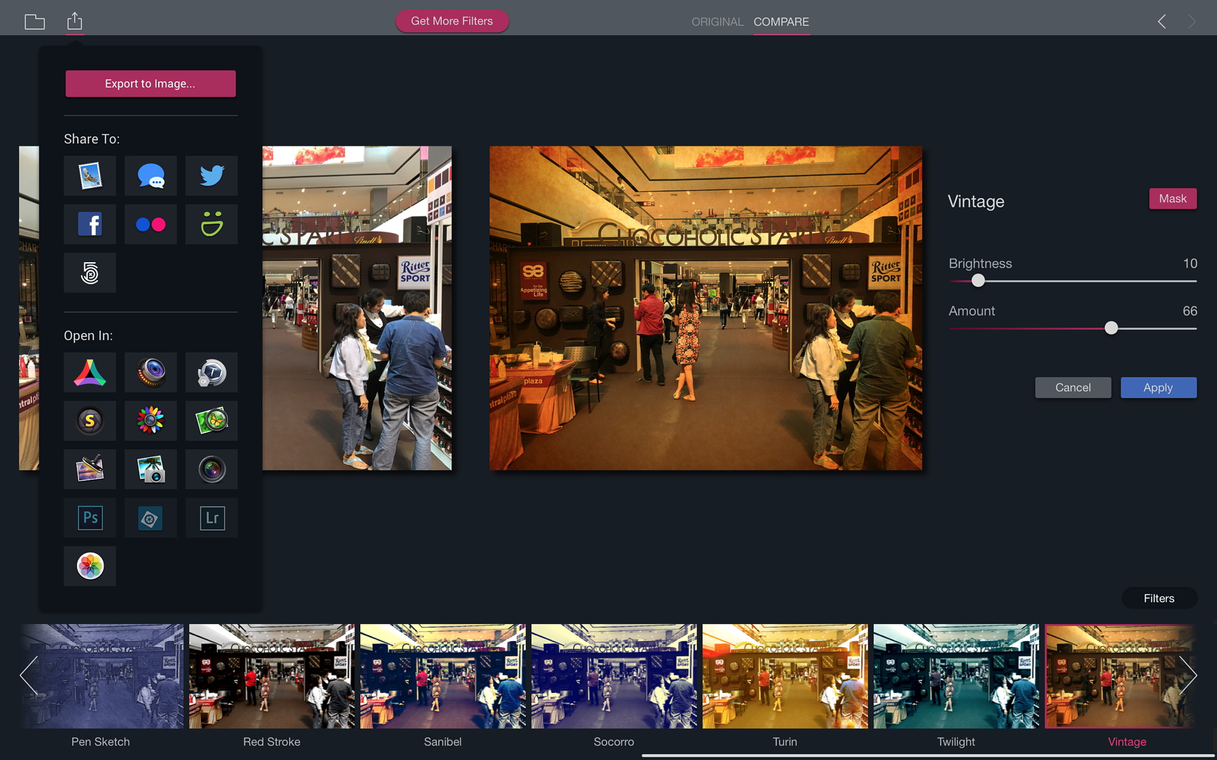
Task: Show previous filters with the strip's left arrow
Action: pos(28,675)
